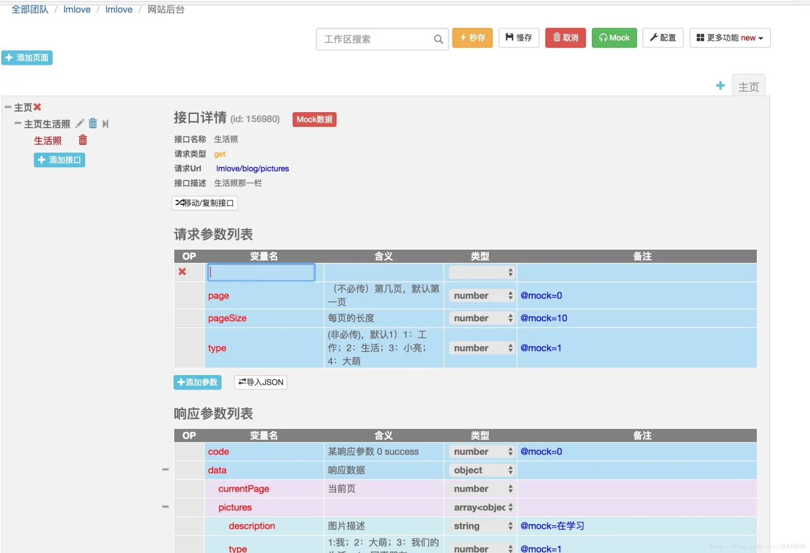Click 移动/复制接口 button

click(205, 203)
